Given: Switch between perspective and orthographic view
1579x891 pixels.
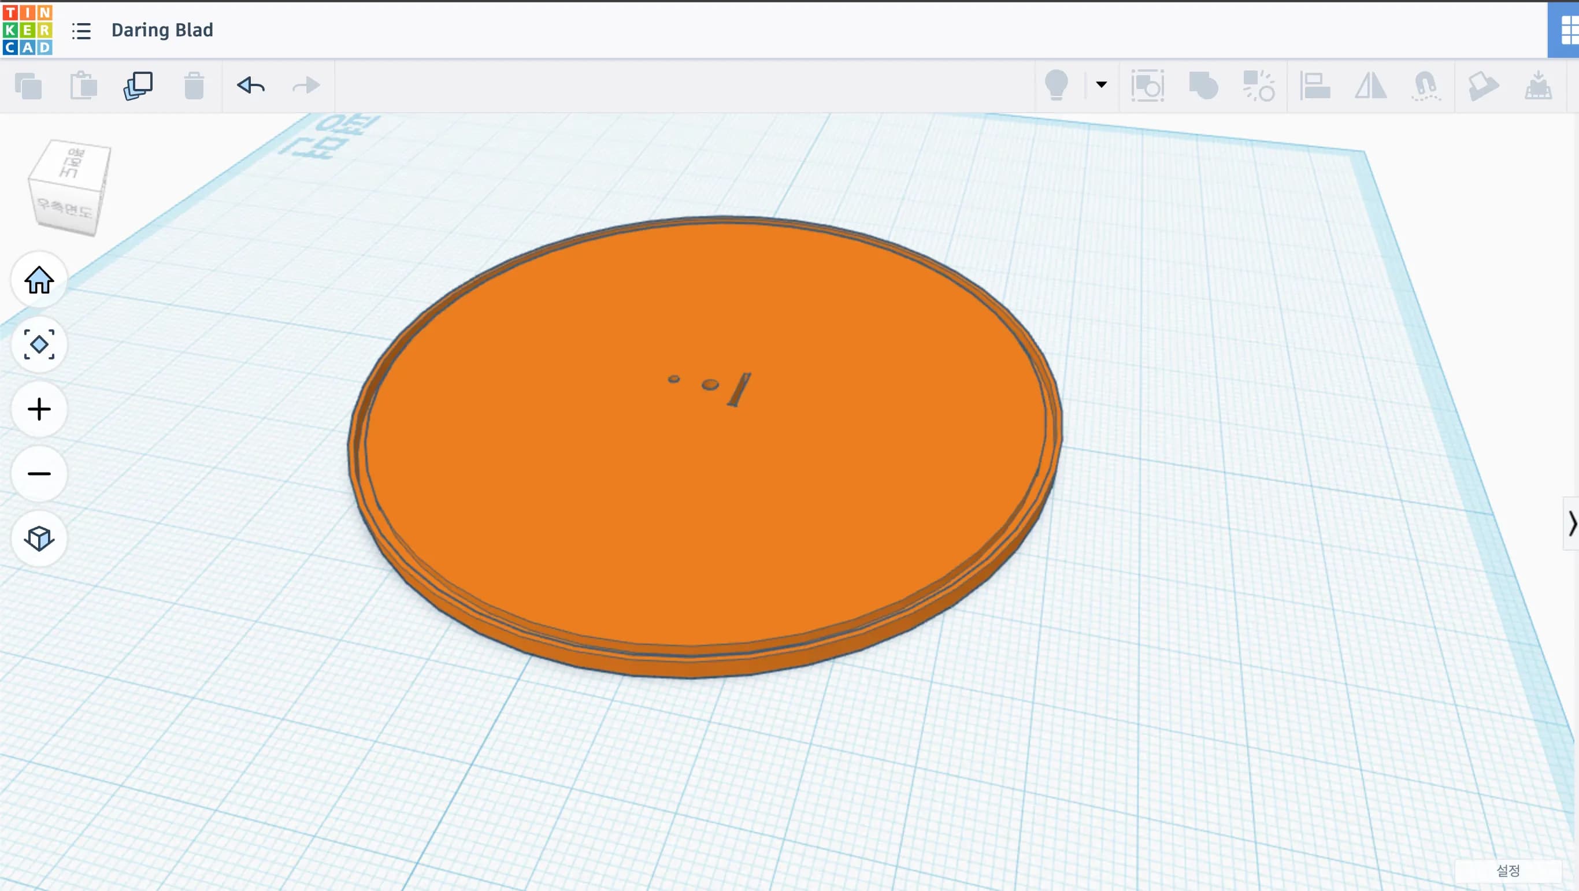Looking at the screenshot, I should (x=39, y=539).
